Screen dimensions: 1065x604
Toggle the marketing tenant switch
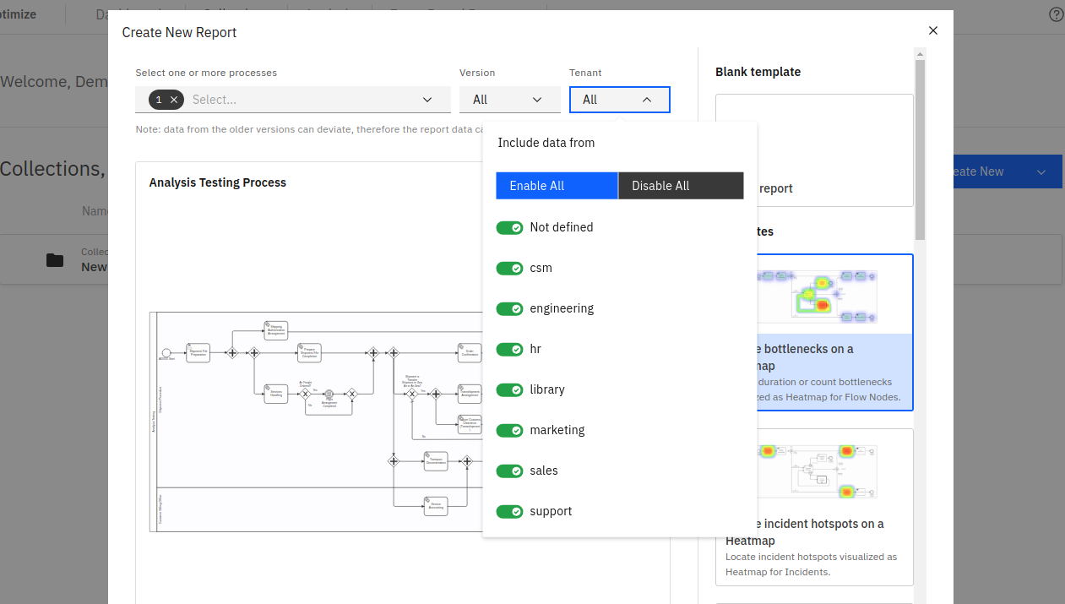point(509,431)
